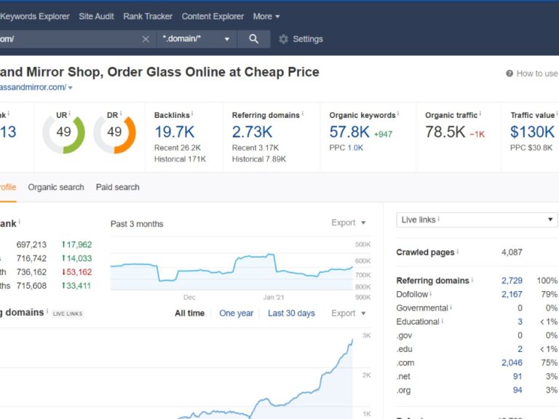
Task: Click the 697,213 rank value
Action: point(31,244)
